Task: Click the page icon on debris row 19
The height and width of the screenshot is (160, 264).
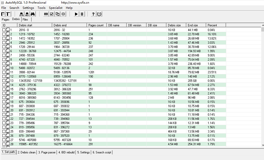Action: [x=8, y=106]
